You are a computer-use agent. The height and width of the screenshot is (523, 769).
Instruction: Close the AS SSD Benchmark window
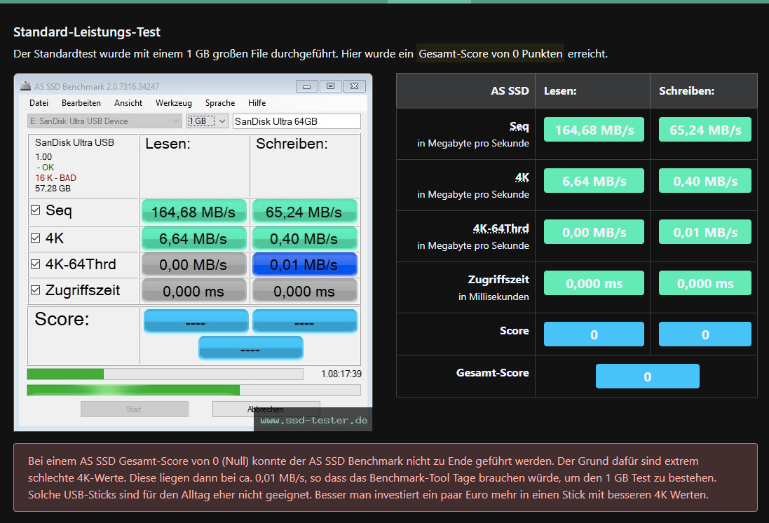[355, 86]
